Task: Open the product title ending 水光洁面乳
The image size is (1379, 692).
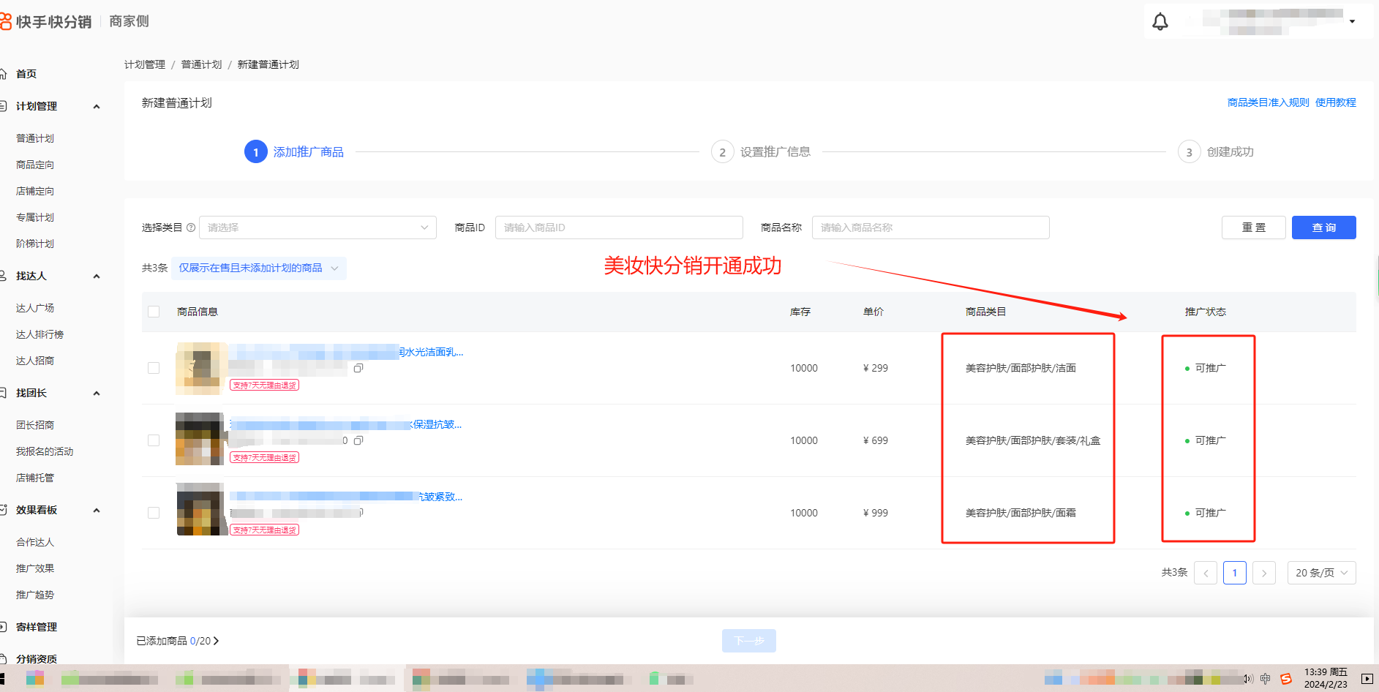Action: point(347,352)
